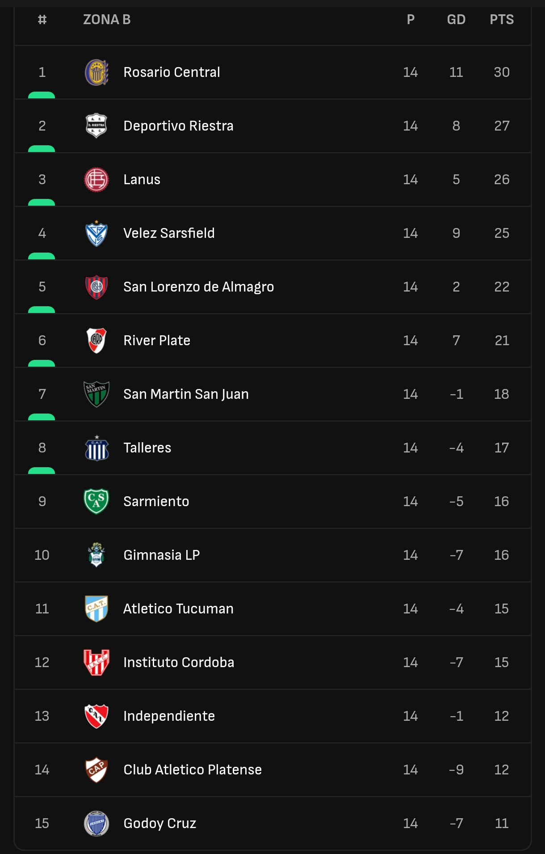This screenshot has width=545, height=854.
Task: Click the Instituto Cordoba red-striped crest
Action: (96, 663)
